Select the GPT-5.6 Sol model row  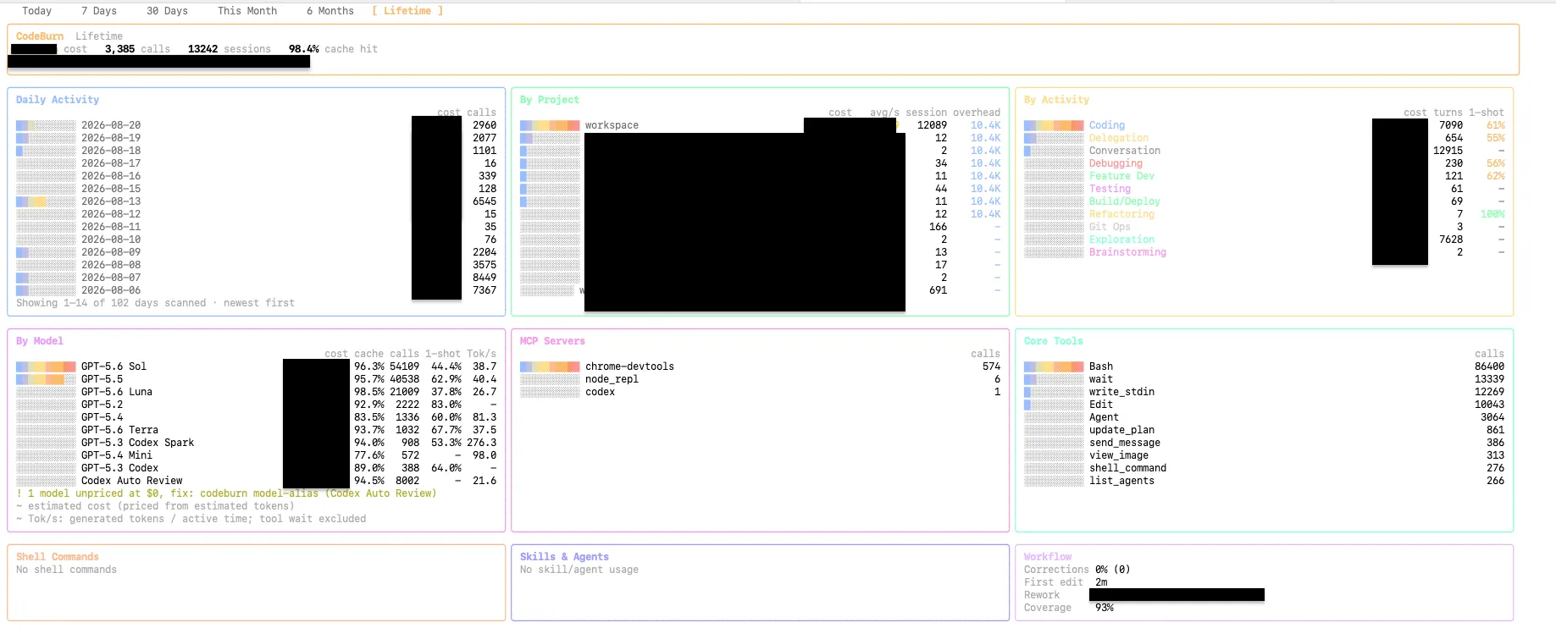coord(256,366)
